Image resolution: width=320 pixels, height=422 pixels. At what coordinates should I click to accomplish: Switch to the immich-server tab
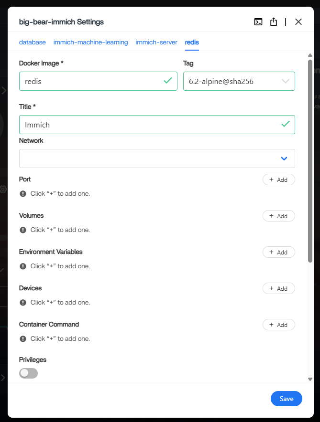point(156,42)
